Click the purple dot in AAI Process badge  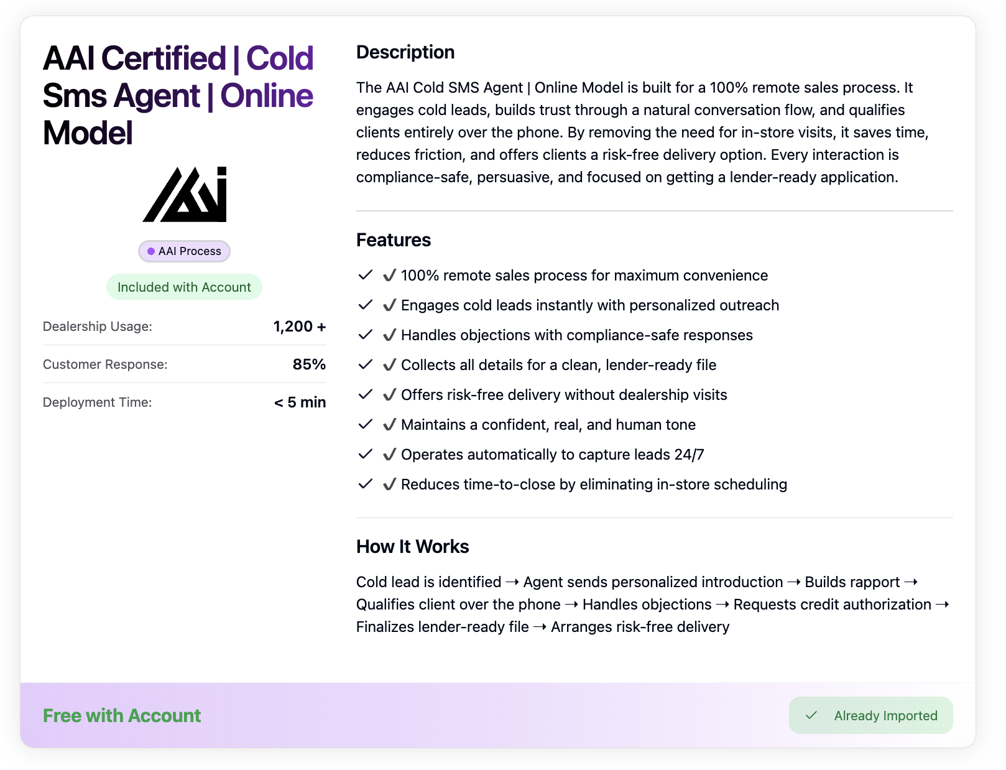click(151, 251)
